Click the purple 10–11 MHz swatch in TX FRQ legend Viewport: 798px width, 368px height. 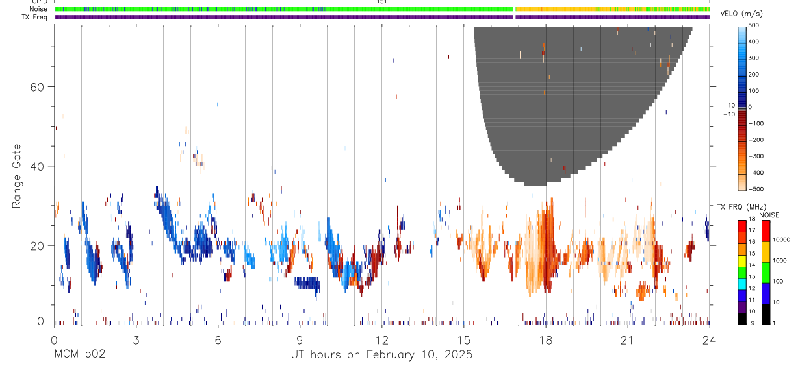click(741, 307)
